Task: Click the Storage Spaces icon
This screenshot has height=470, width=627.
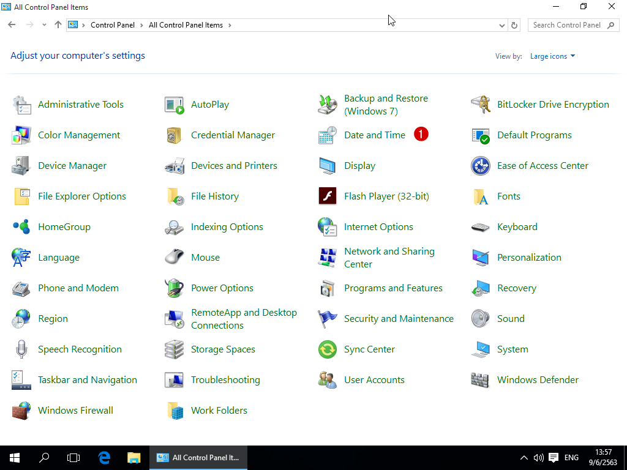Action: point(175,349)
